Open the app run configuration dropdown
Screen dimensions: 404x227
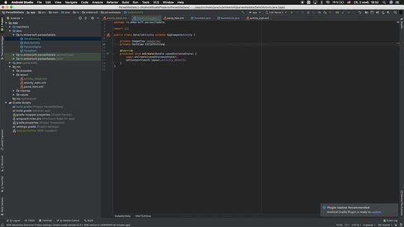tap(254, 13)
